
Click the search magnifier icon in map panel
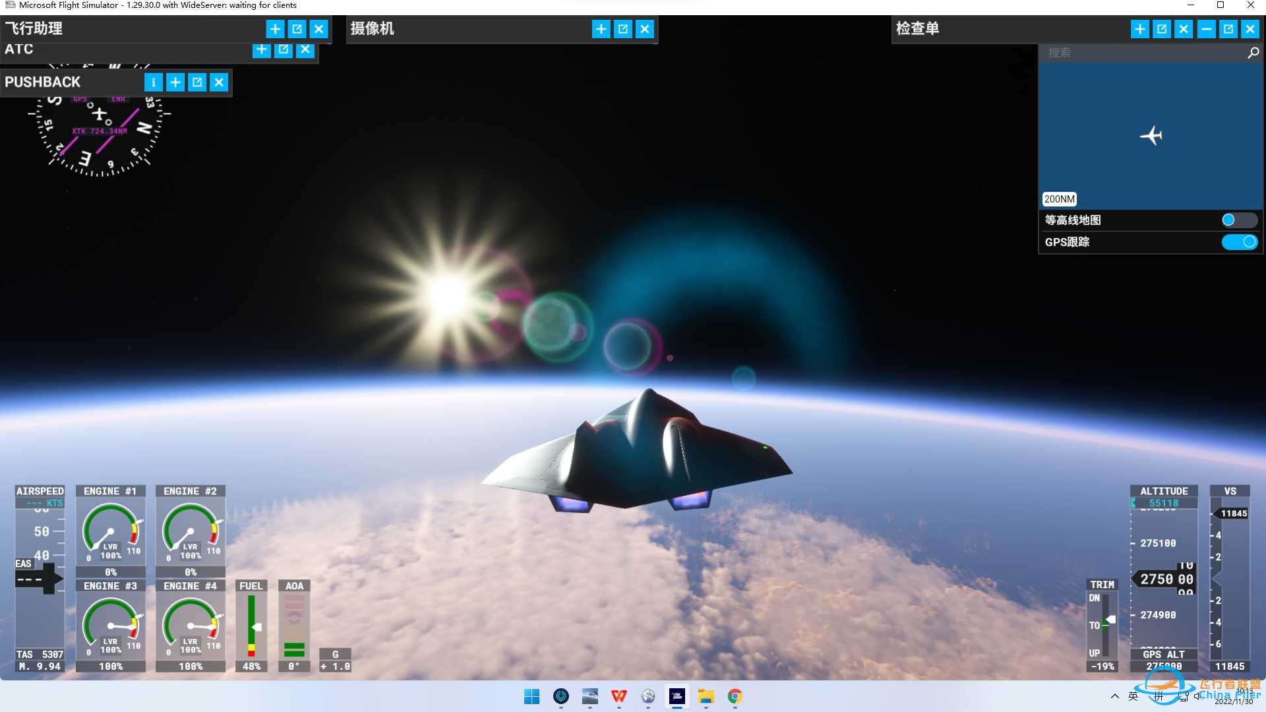pyautogui.click(x=1253, y=53)
